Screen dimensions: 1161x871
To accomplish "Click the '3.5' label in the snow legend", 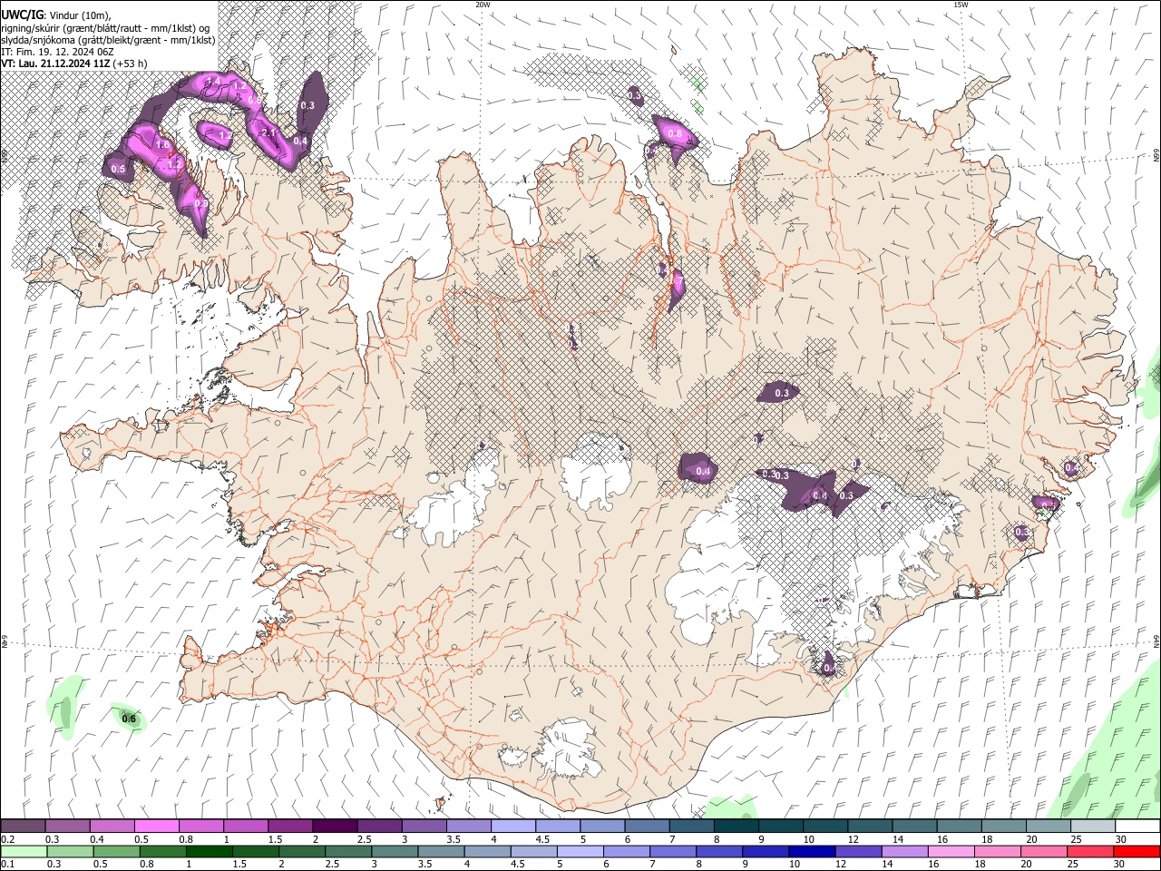I will (x=453, y=839).
